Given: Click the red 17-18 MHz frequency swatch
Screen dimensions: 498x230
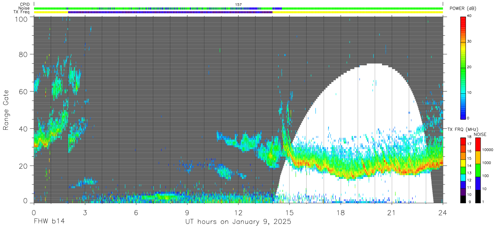Looking at the screenshot, I should (463, 141).
